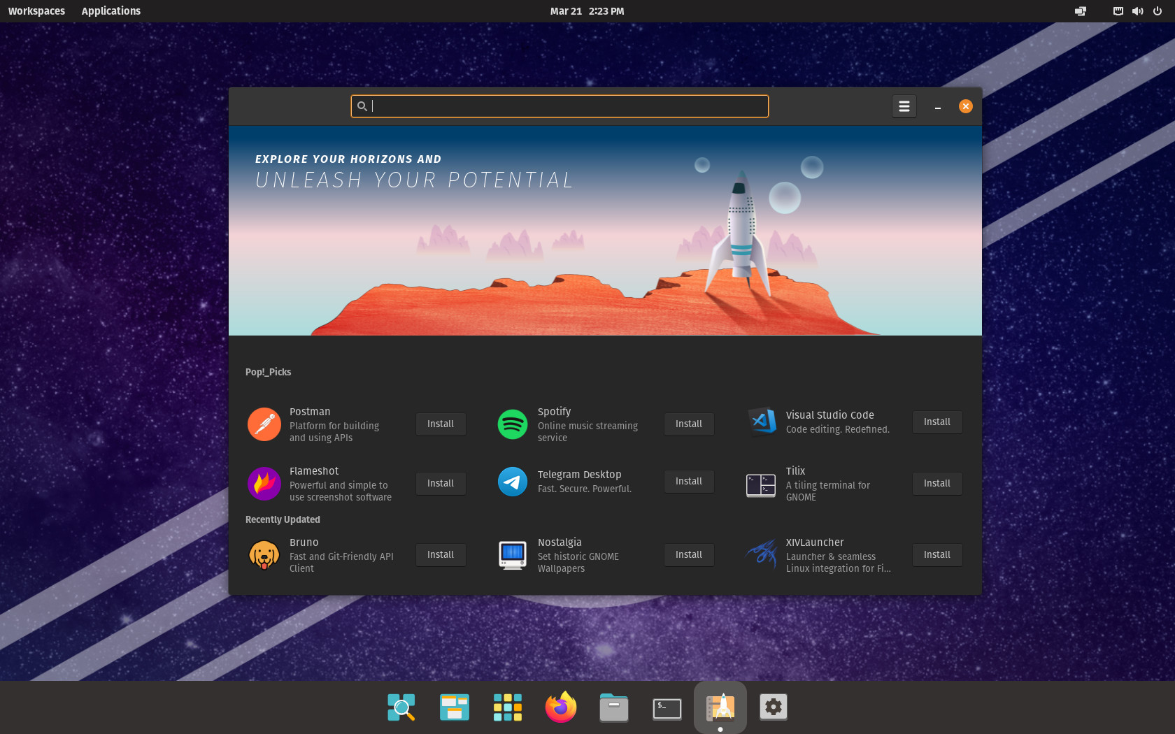Image resolution: width=1175 pixels, height=734 pixels.
Task: Install Telegram Desktop
Action: (x=689, y=482)
